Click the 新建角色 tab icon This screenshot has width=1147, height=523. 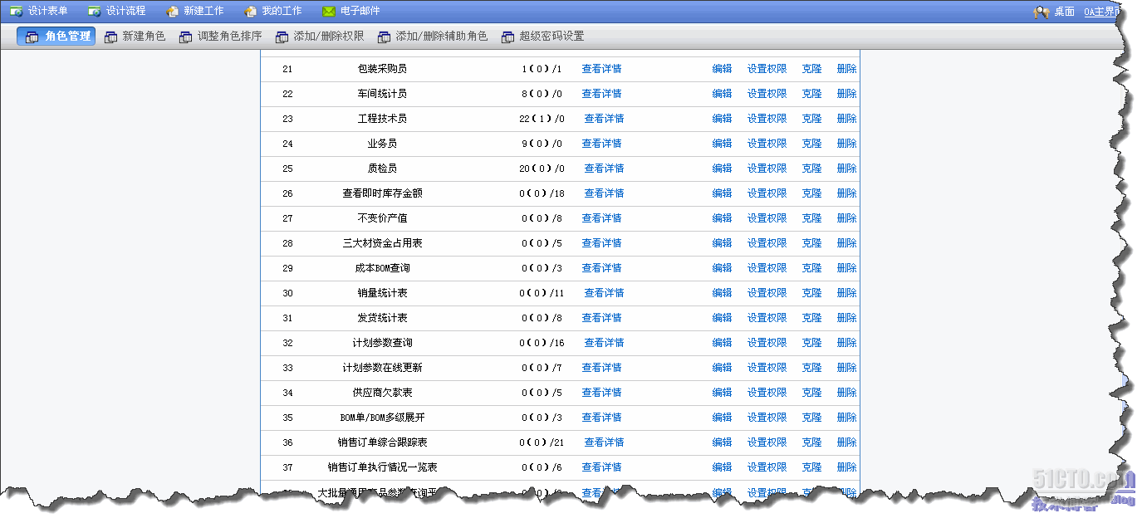[110, 37]
